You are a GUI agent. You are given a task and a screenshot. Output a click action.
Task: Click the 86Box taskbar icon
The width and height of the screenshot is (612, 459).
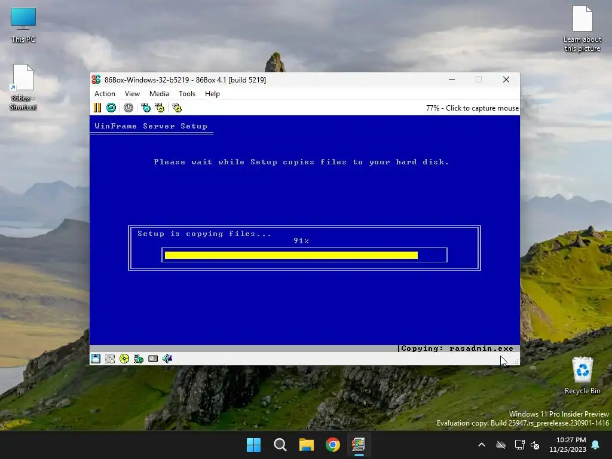pyautogui.click(x=359, y=445)
